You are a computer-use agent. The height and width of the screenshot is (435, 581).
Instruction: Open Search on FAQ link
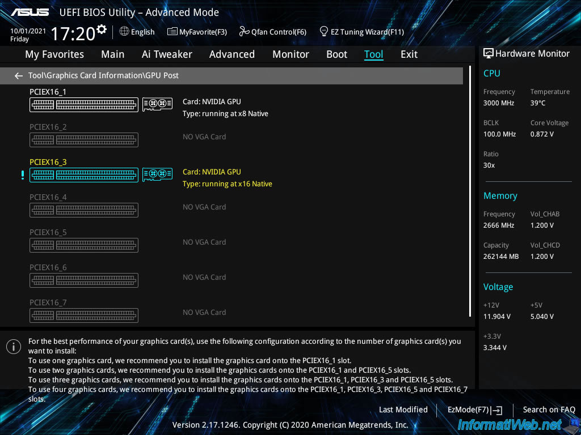pyautogui.click(x=549, y=410)
